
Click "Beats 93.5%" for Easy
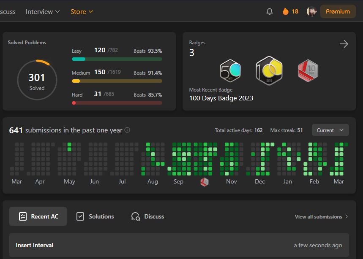click(148, 51)
